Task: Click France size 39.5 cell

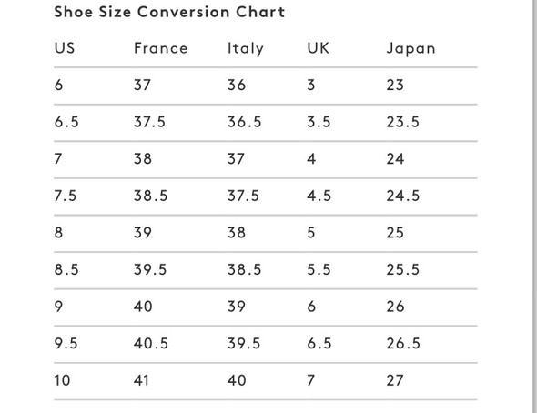Action: pyautogui.click(x=150, y=269)
